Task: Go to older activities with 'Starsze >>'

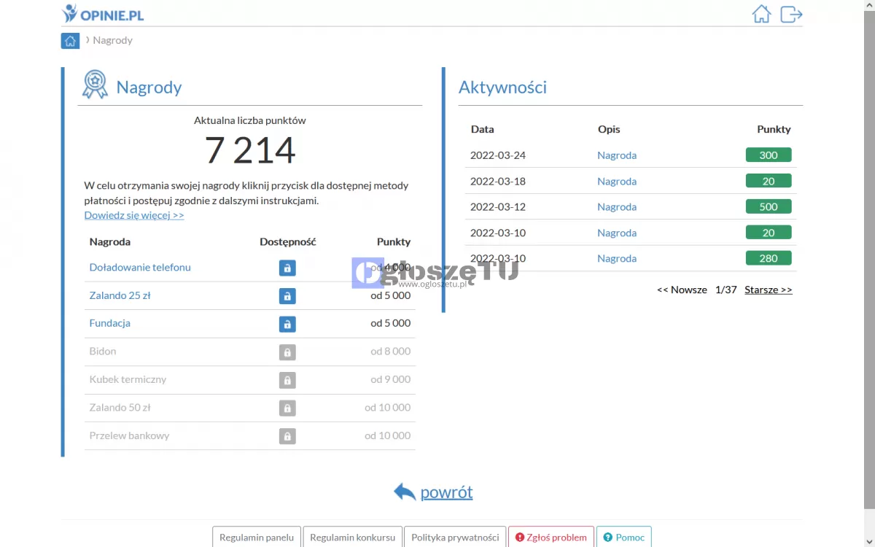Action: (x=768, y=290)
